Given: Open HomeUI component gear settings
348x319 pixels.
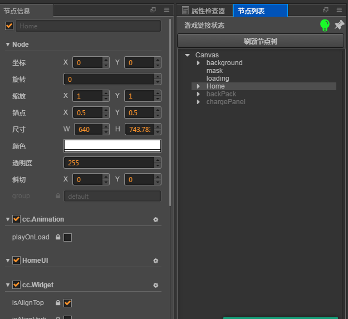Looking at the screenshot, I should point(156,261).
